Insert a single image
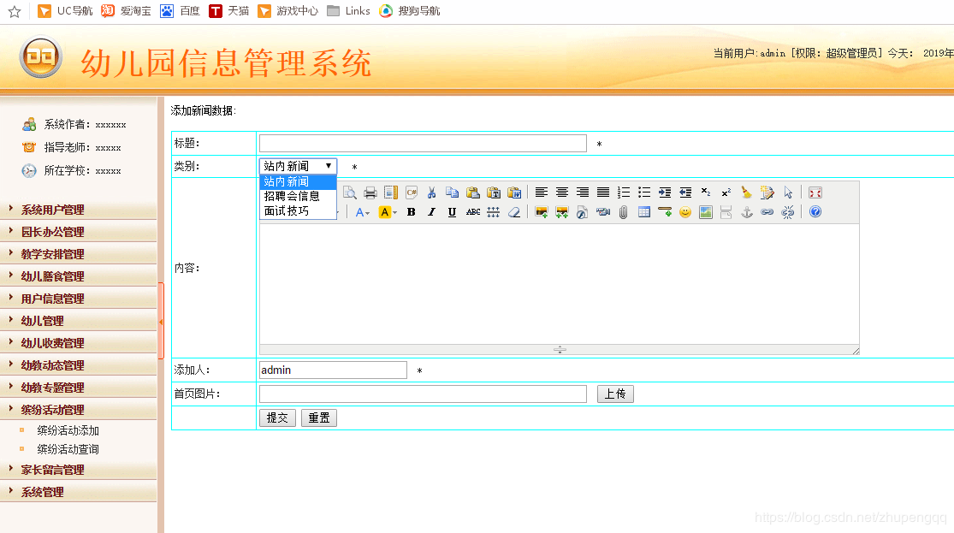 [x=541, y=211]
